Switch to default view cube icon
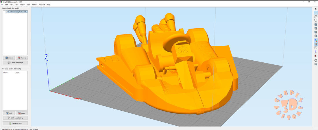Screen dimensions: 318x130 pos(316,25)
